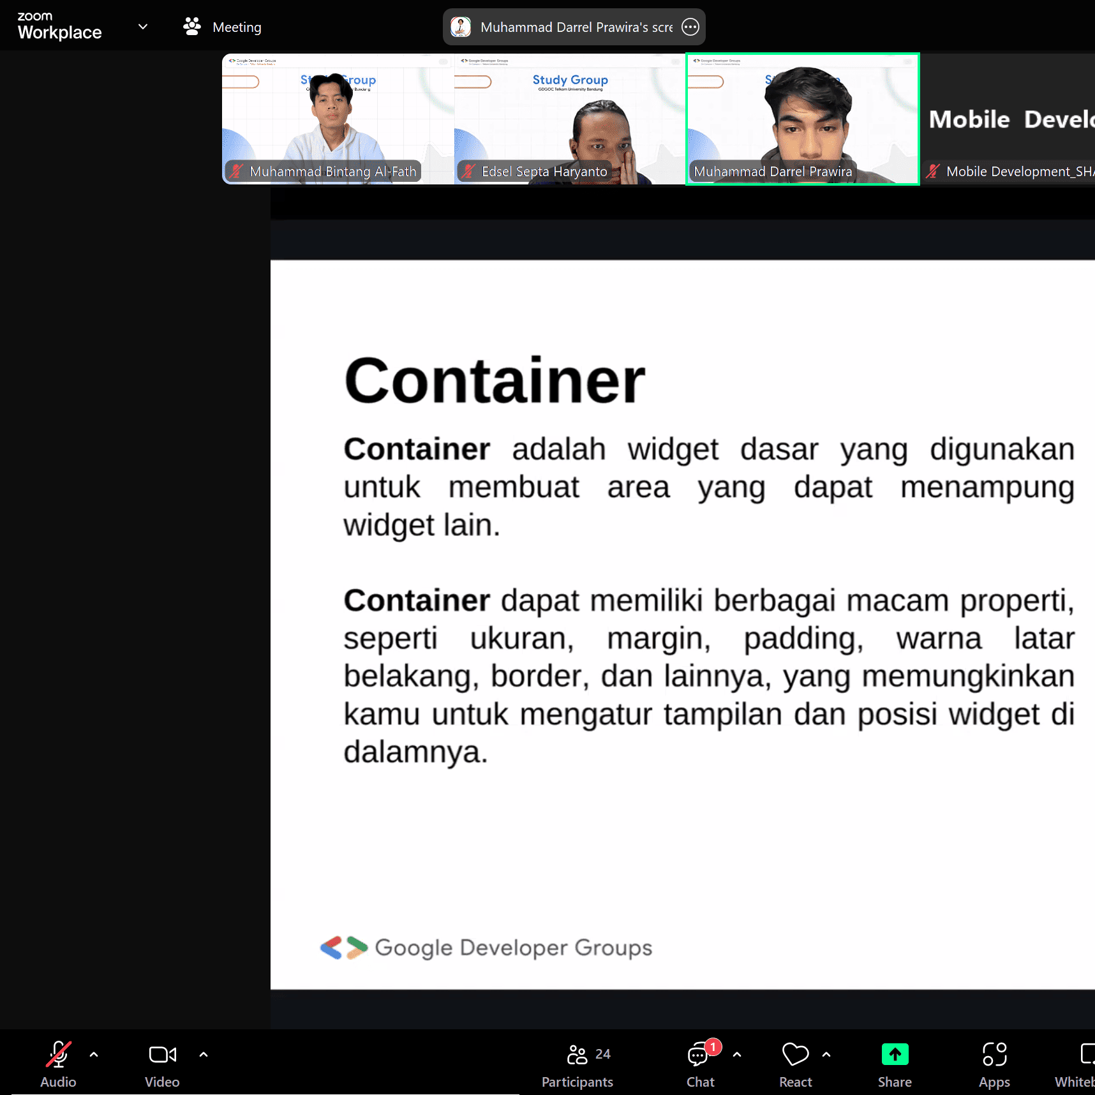Image resolution: width=1095 pixels, height=1095 pixels.
Task: Select Edsel Septa Haryanto video thumbnail
Action: [x=570, y=119]
